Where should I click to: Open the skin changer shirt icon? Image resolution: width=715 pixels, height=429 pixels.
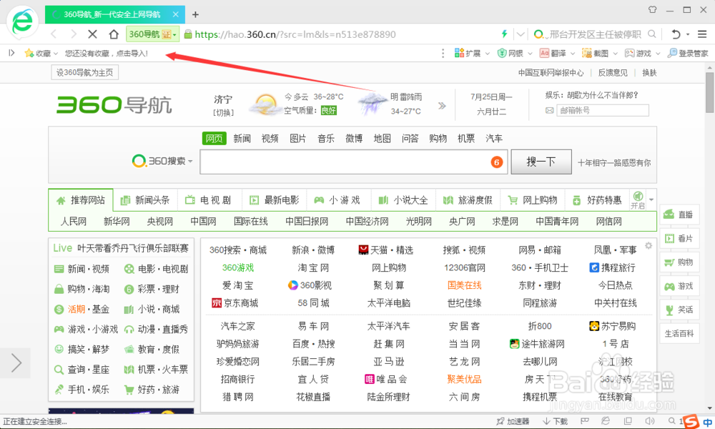(653, 9)
